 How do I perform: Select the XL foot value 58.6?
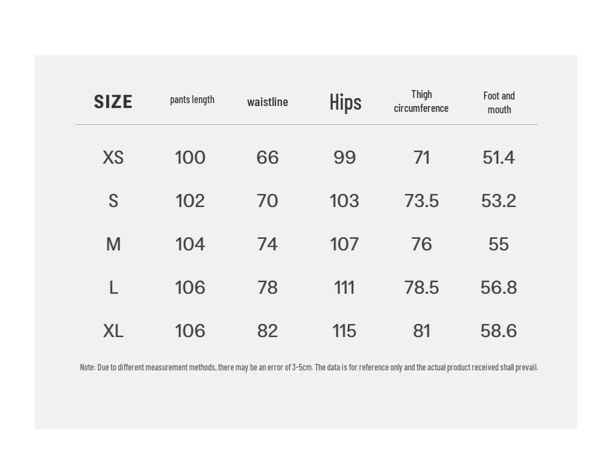(499, 331)
